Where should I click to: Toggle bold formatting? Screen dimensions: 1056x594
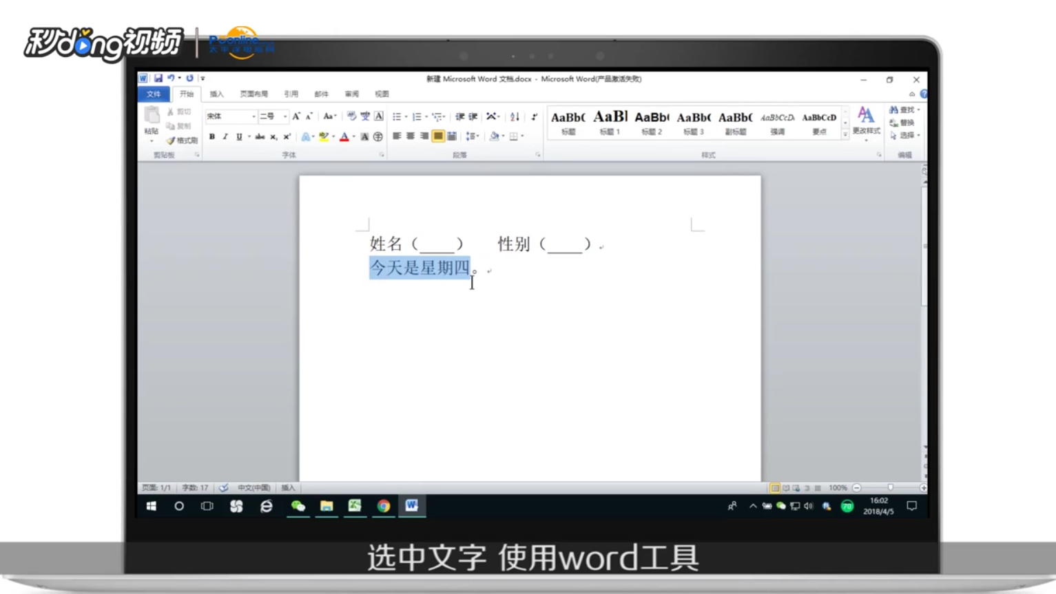coord(212,137)
